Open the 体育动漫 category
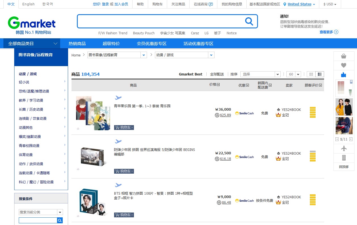Screen dimensions: 357x225 point(26,155)
